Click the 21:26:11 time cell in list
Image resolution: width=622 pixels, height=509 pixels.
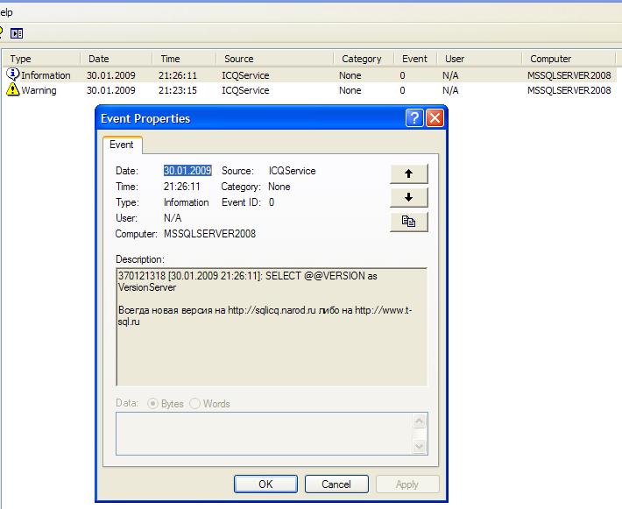178,75
